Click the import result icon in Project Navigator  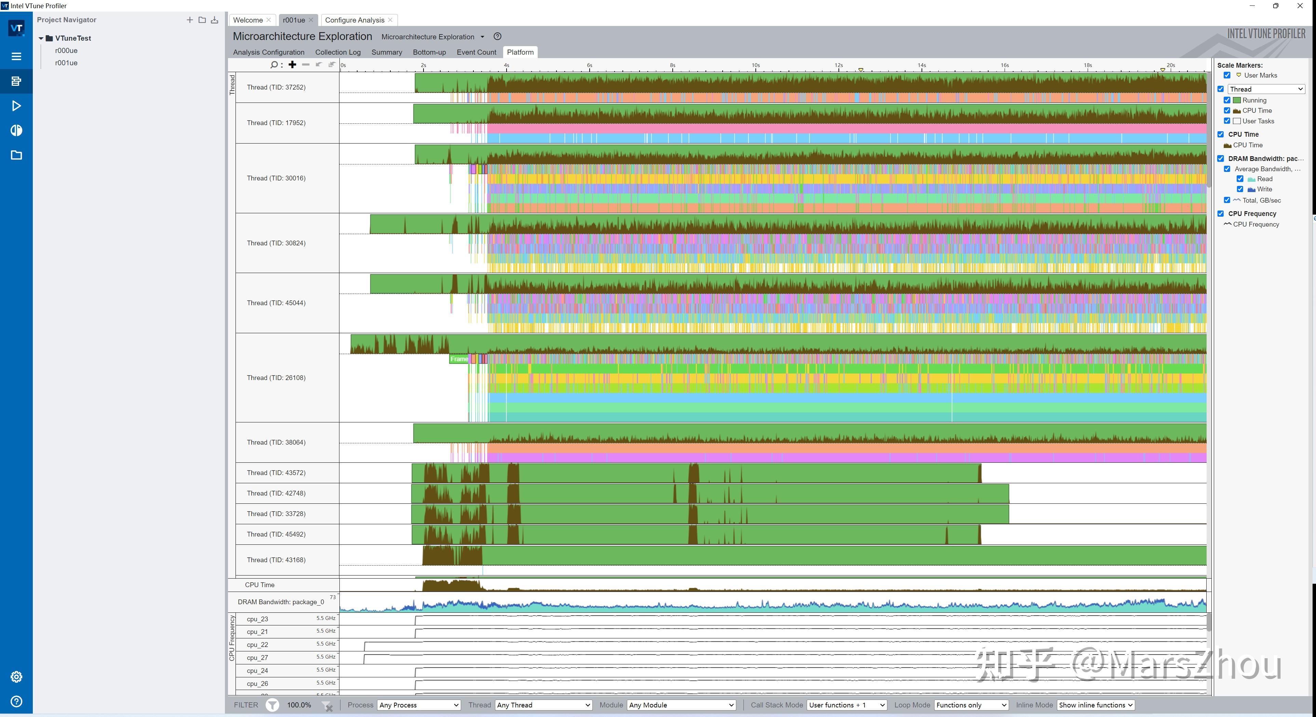(215, 20)
